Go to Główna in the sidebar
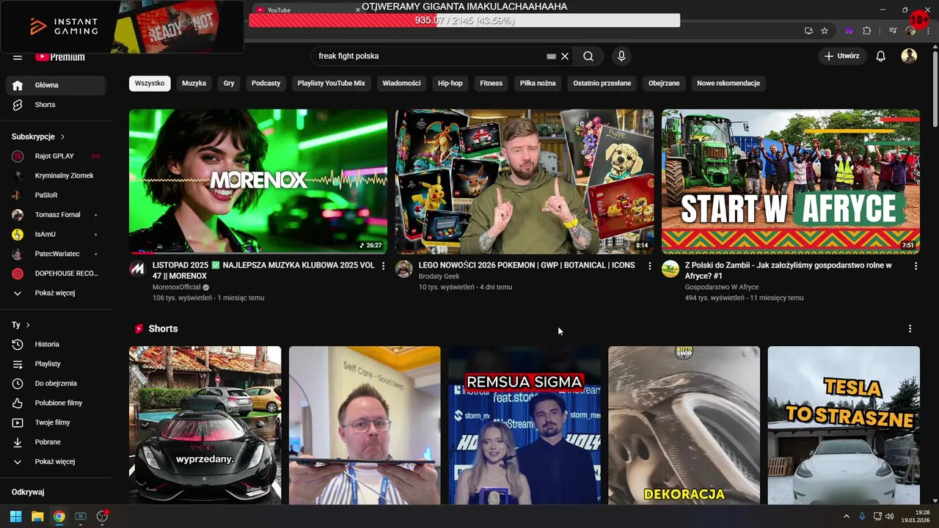This screenshot has width=939, height=528. click(56, 85)
